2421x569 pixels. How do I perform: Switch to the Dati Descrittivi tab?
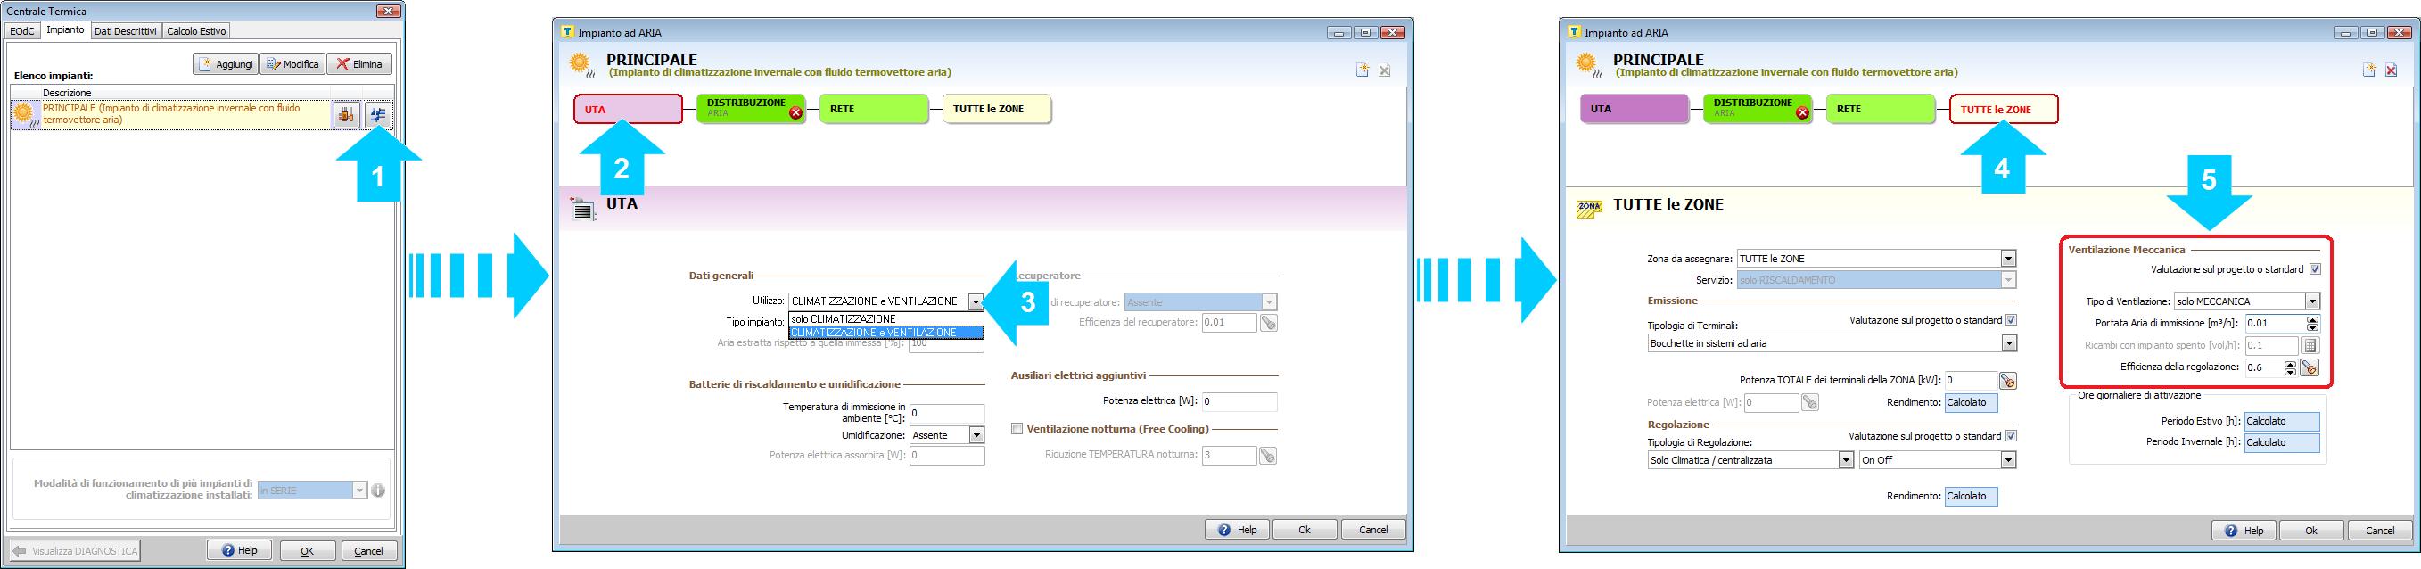[x=125, y=31]
